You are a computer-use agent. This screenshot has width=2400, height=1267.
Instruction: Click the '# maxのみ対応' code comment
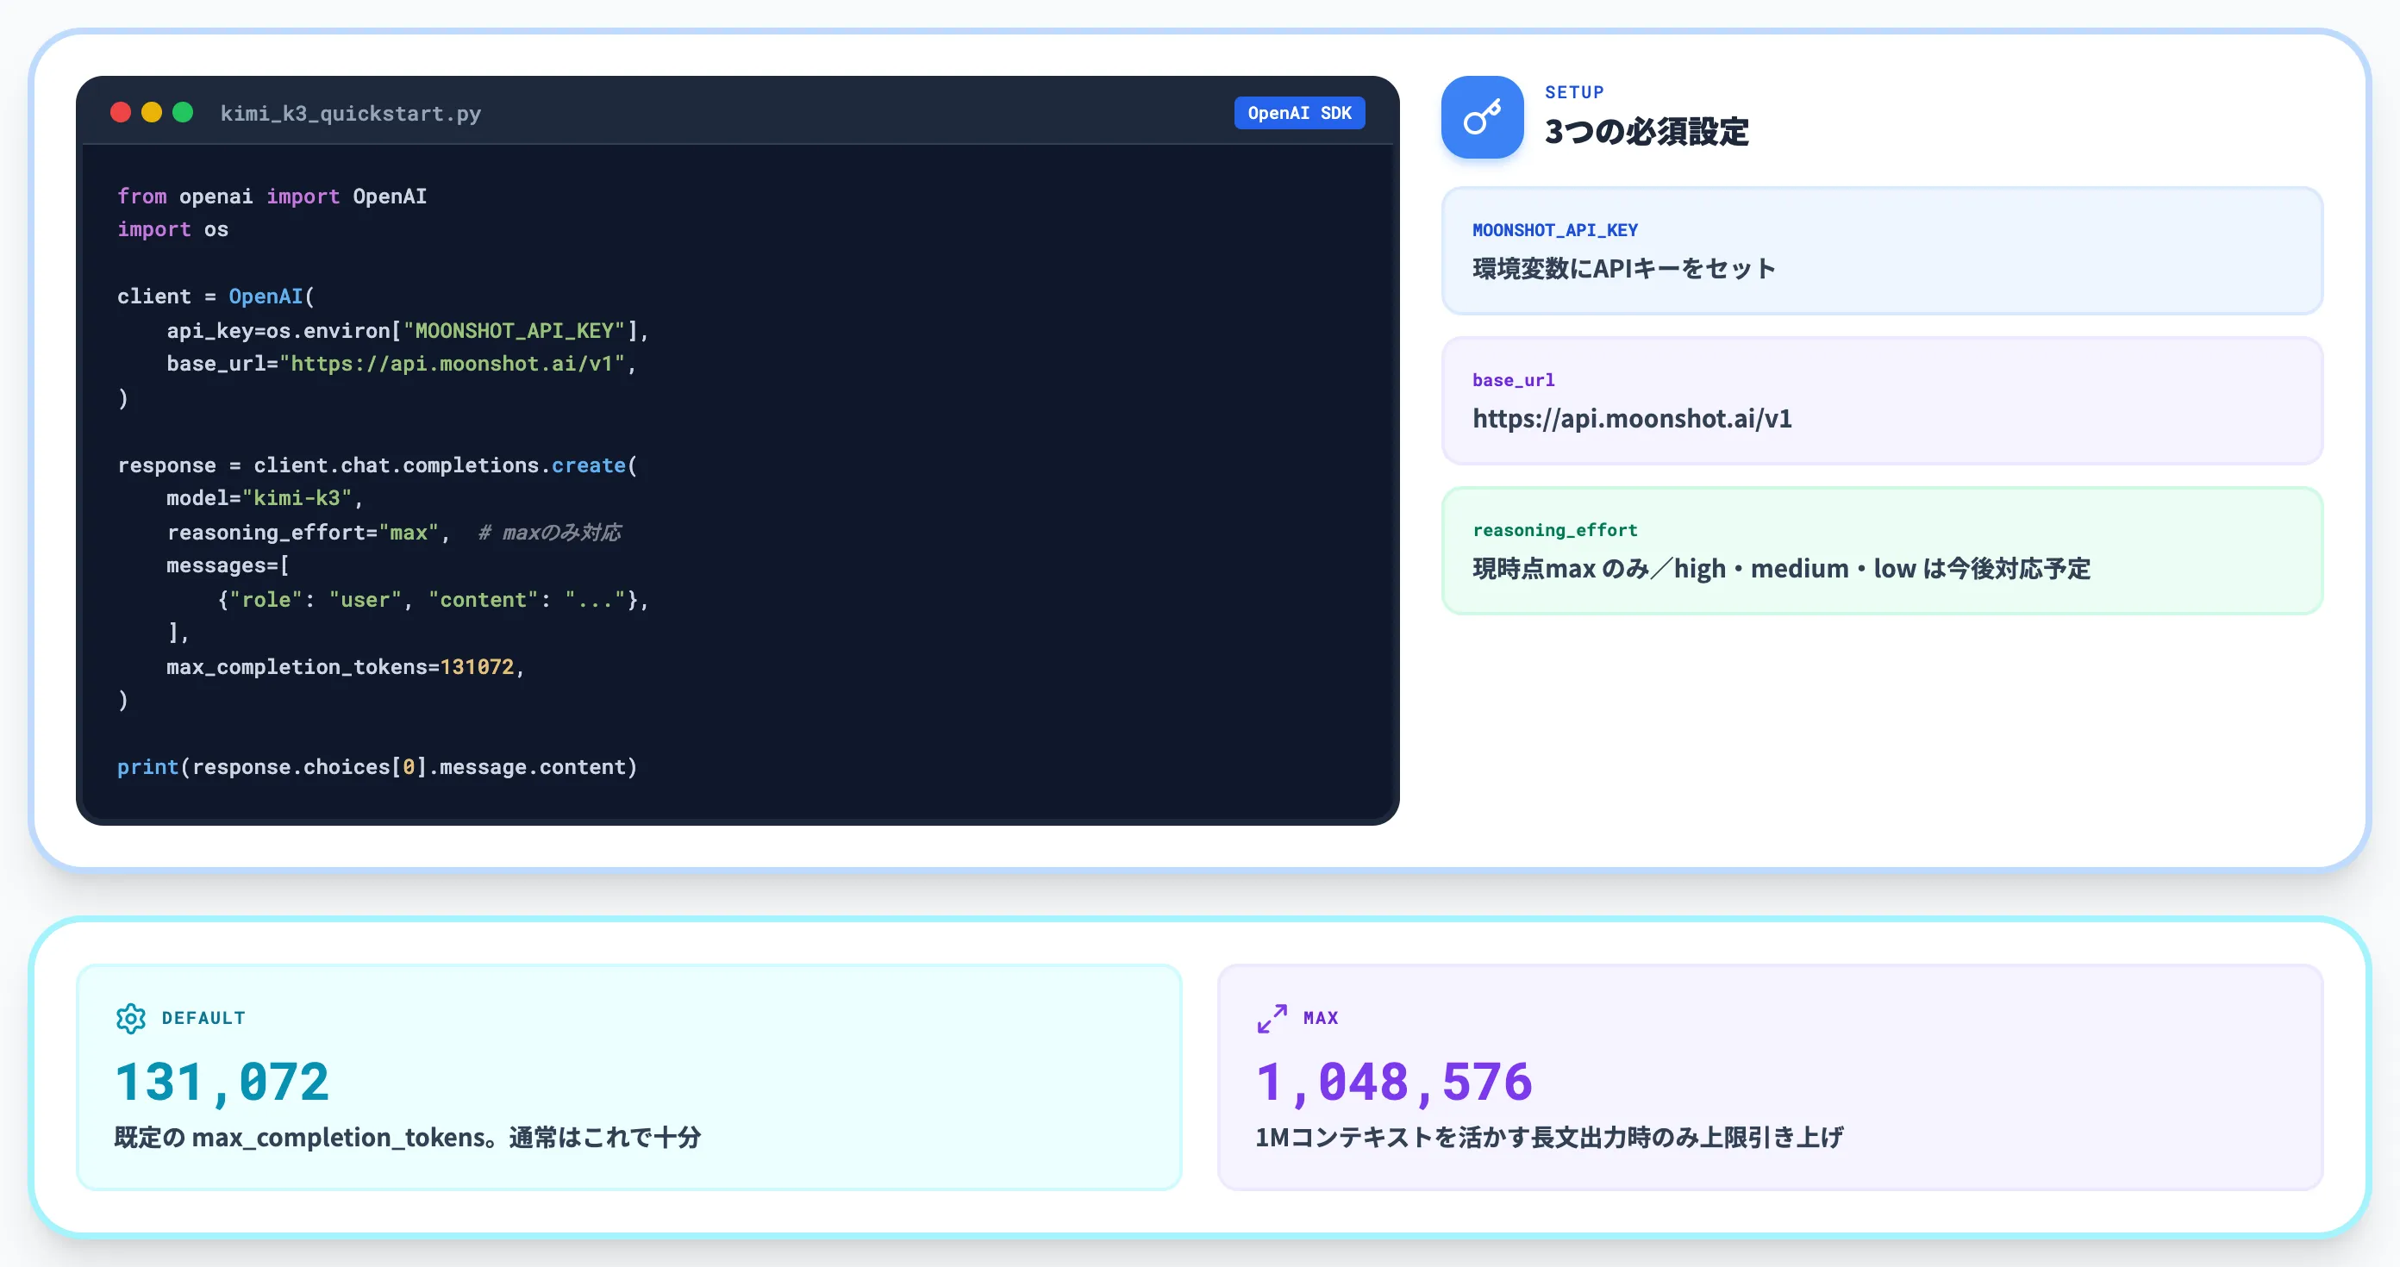coord(549,533)
